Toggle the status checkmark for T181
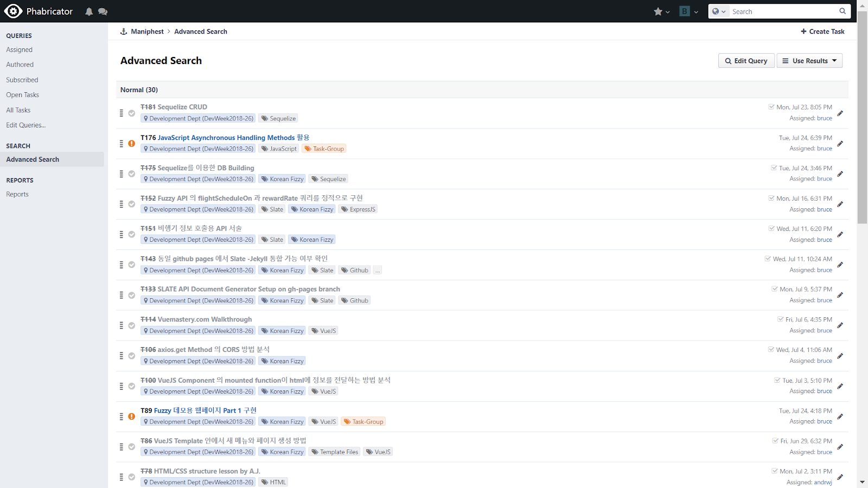This screenshot has width=868, height=488. [x=131, y=113]
